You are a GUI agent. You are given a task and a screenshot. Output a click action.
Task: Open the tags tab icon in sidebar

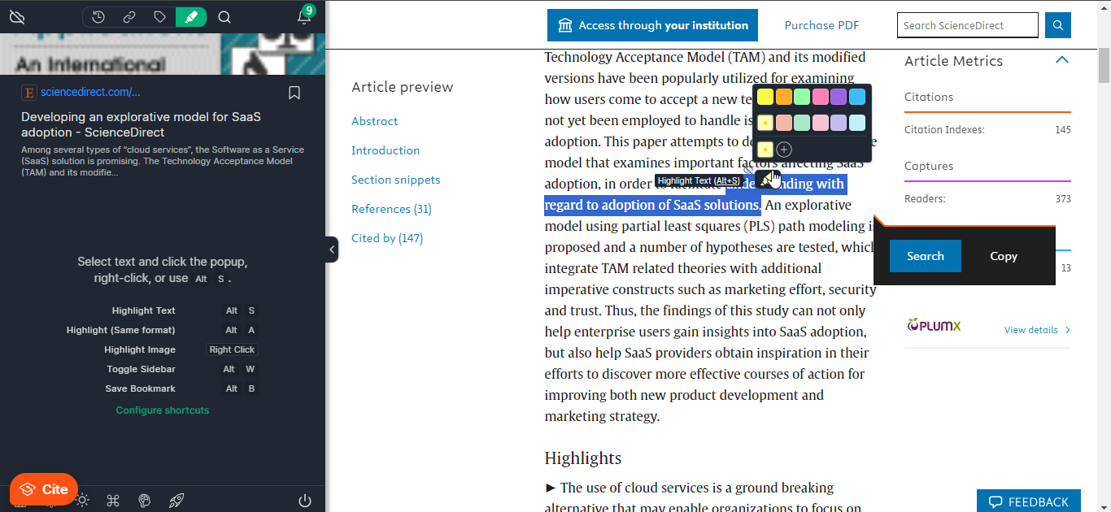coord(160,17)
